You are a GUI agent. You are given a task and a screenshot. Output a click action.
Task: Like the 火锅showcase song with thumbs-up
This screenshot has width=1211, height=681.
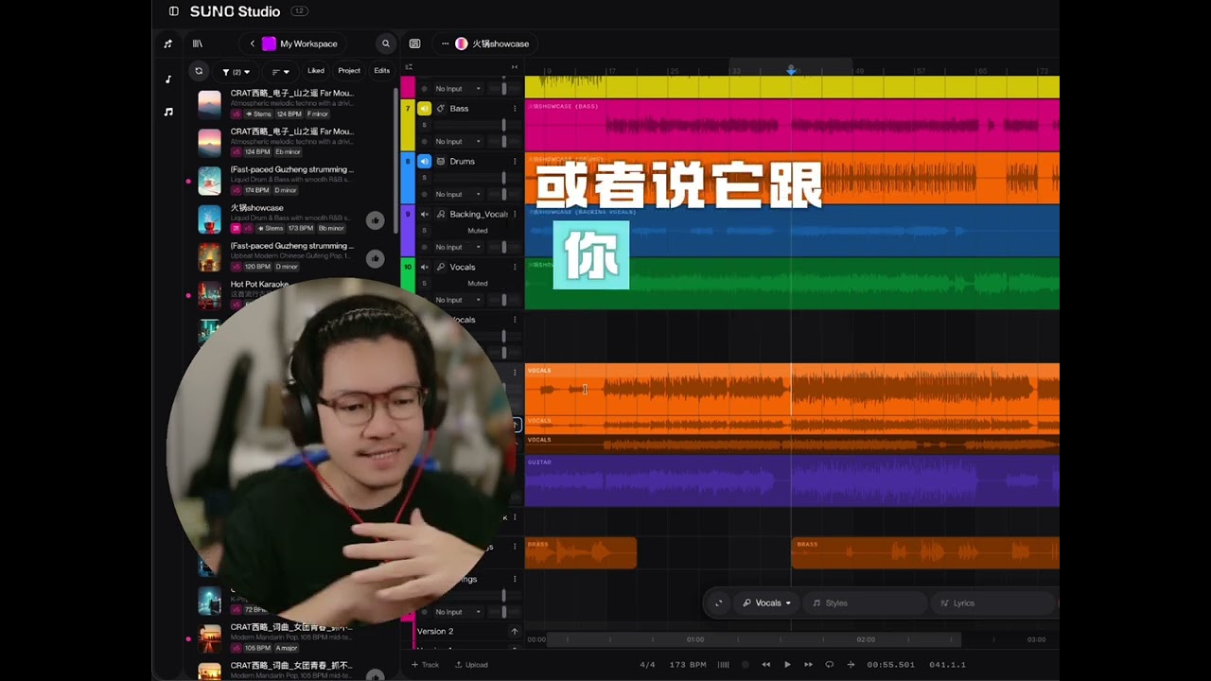(375, 220)
